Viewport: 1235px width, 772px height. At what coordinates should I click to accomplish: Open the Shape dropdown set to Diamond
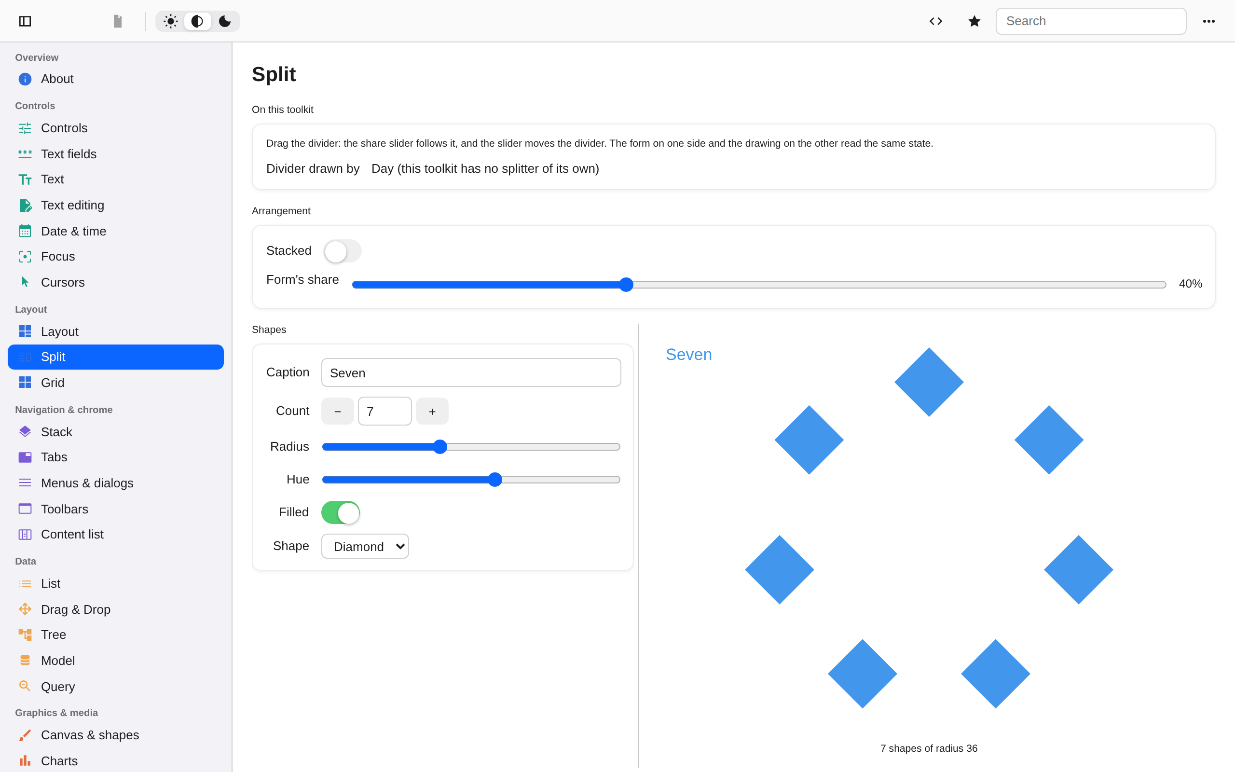(x=365, y=546)
